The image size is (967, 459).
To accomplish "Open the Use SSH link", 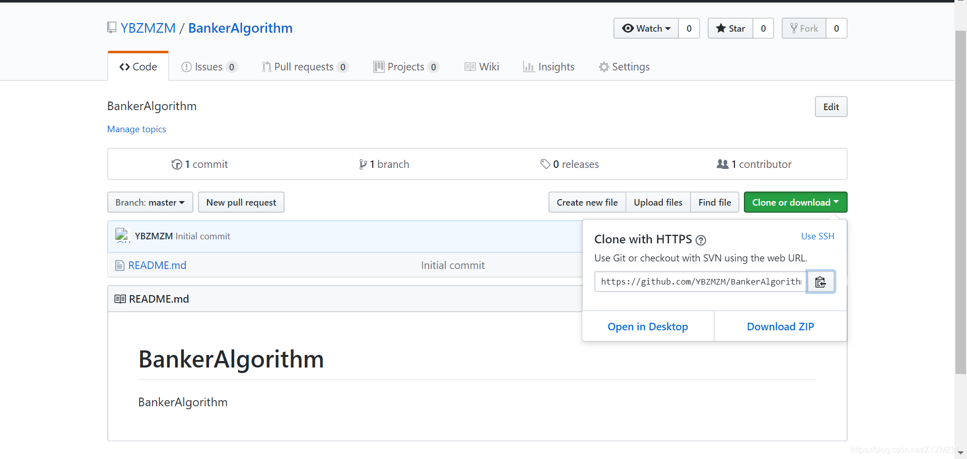I will pos(817,236).
